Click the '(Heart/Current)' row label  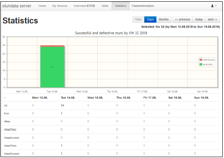click(12, 154)
